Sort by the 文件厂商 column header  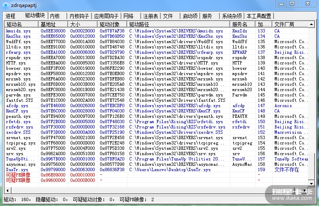(x=290, y=25)
